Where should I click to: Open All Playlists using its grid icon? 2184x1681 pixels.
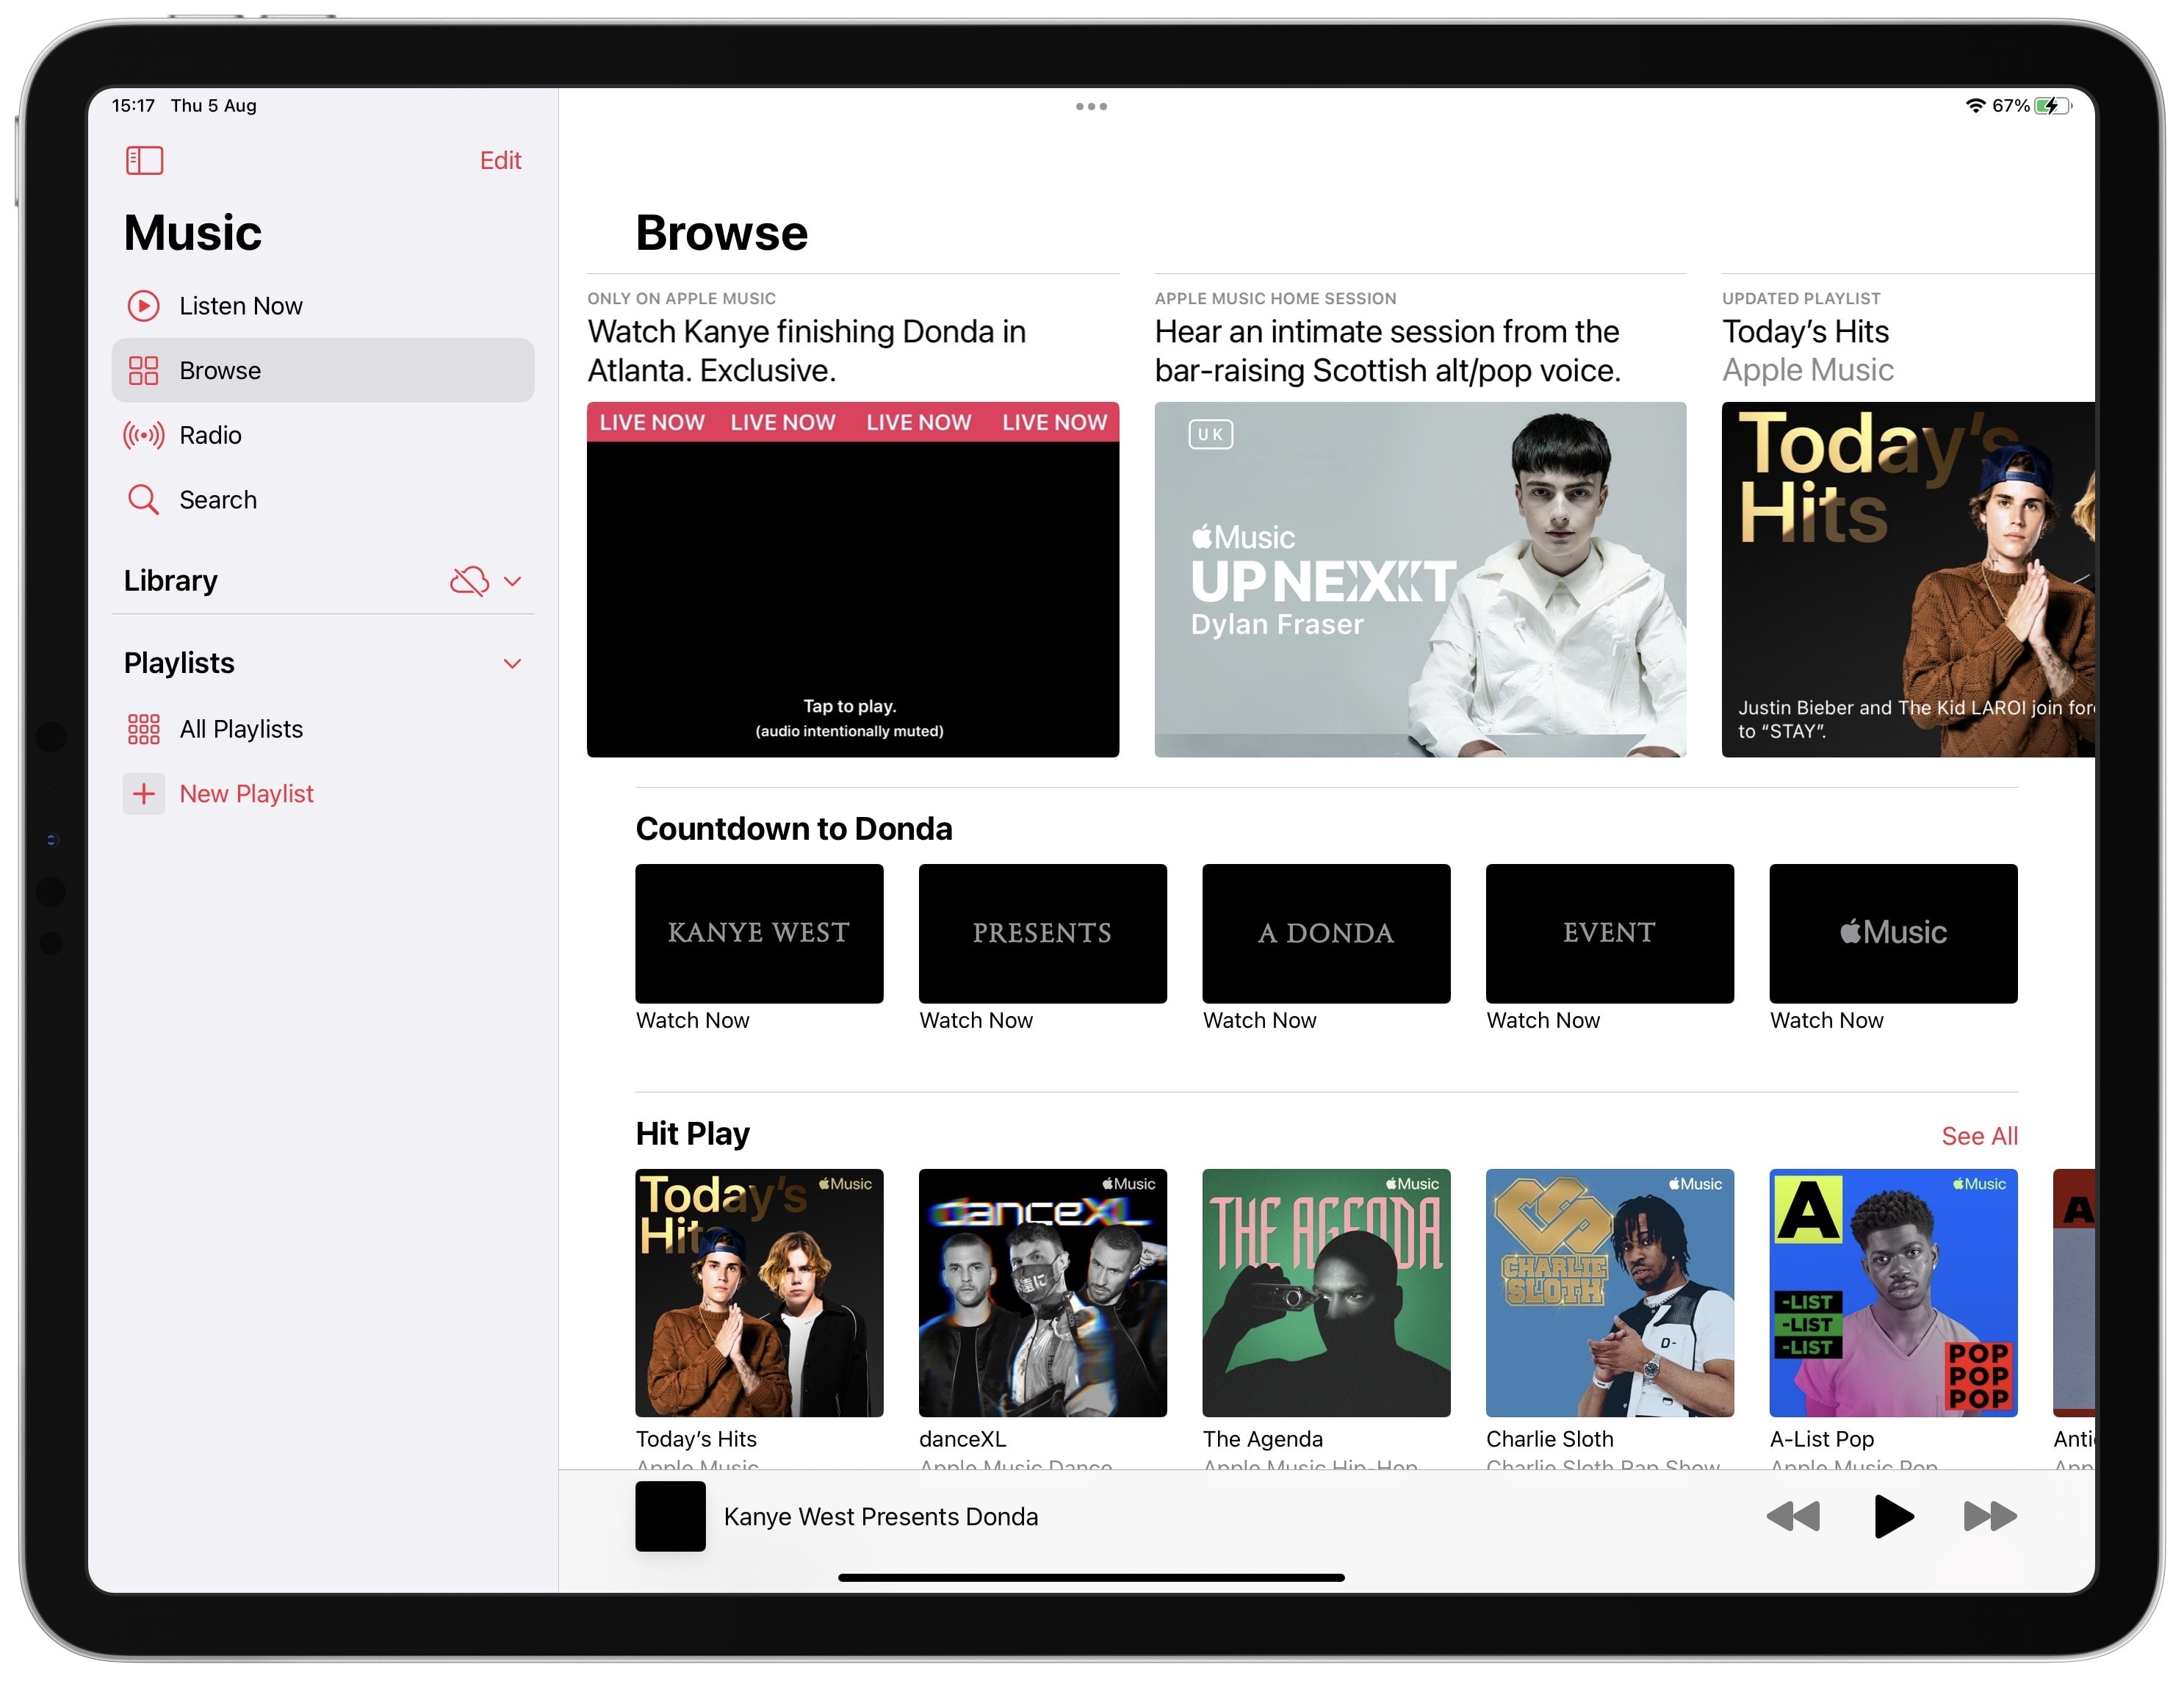[144, 729]
